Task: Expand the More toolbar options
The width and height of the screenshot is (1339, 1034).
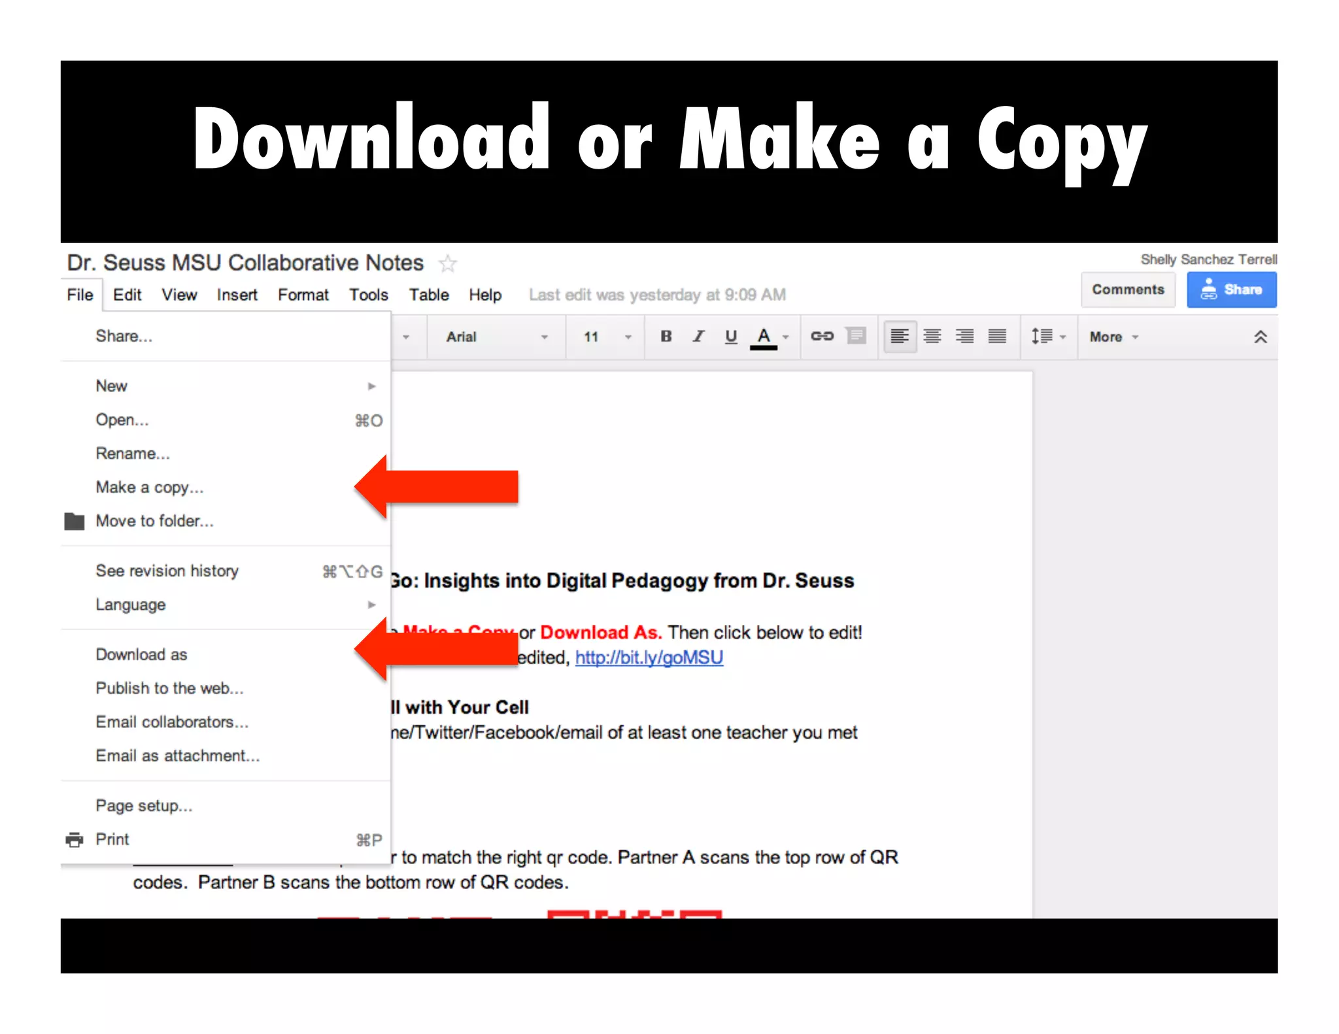Action: tap(1114, 337)
